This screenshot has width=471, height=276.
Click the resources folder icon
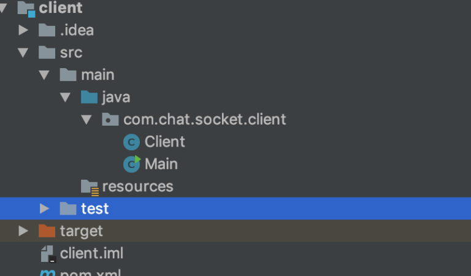coord(90,188)
